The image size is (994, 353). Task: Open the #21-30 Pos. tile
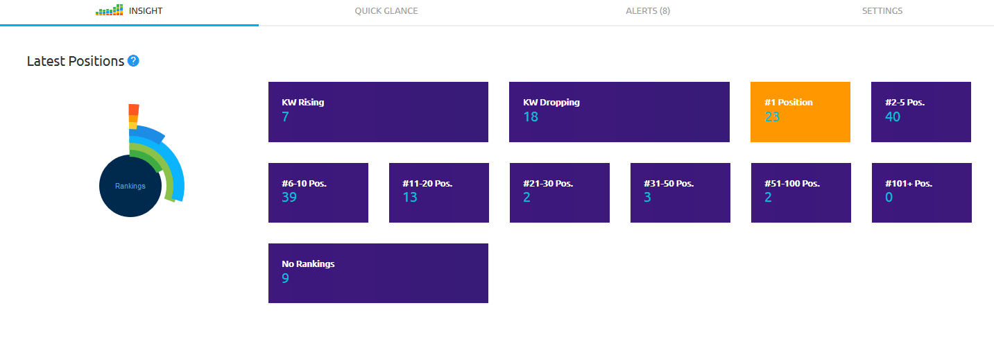[x=560, y=193]
